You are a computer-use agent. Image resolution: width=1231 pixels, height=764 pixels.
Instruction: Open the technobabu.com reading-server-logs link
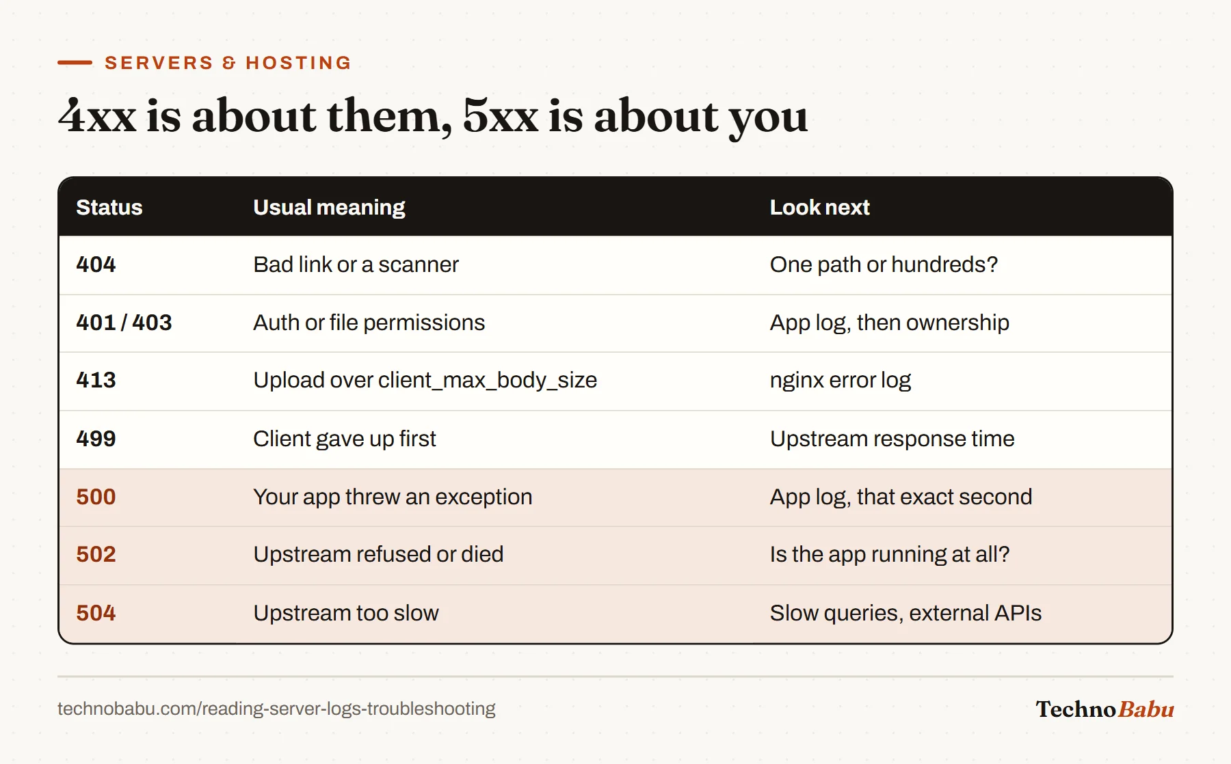[x=276, y=709]
